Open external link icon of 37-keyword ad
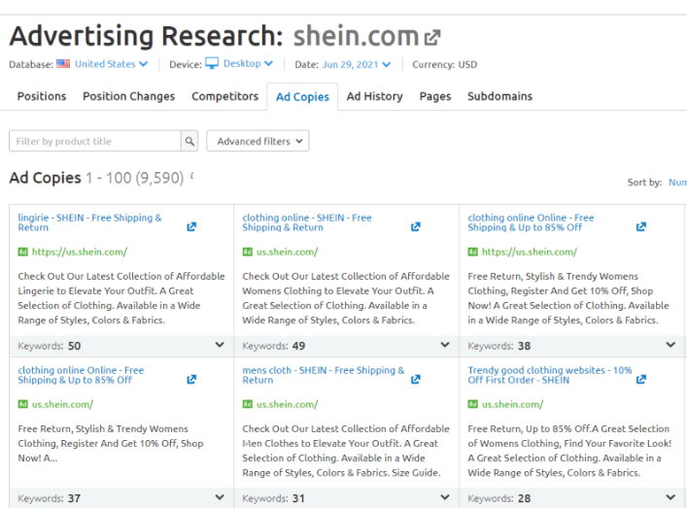687x508 pixels. pyautogui.click(x=191, y=379)
